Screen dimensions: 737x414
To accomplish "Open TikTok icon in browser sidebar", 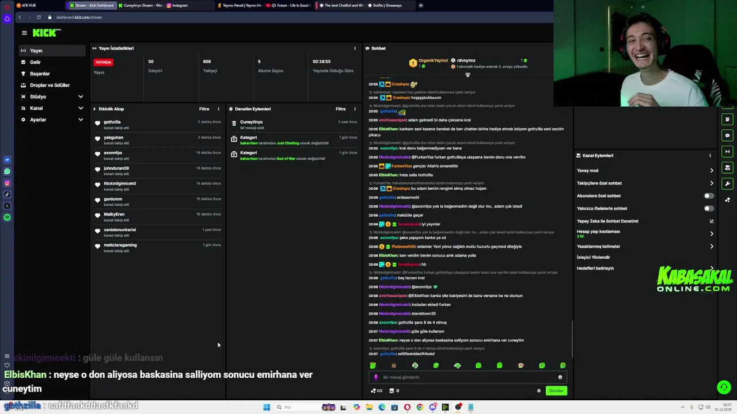I will pos(7,194).
